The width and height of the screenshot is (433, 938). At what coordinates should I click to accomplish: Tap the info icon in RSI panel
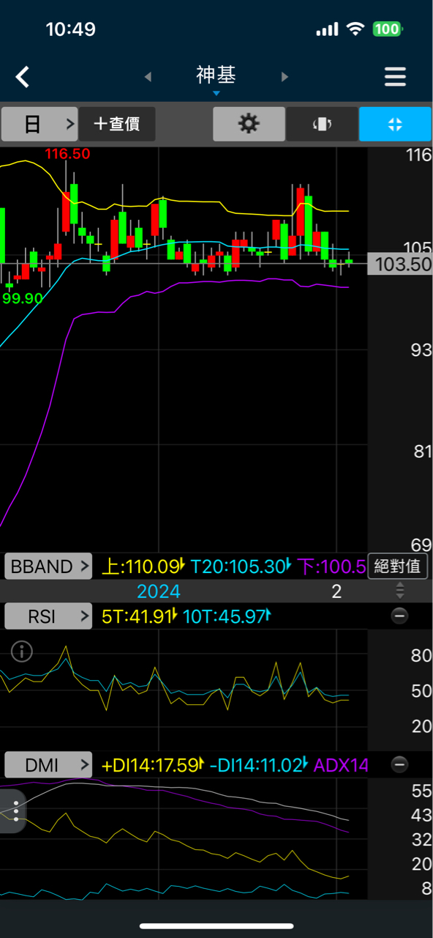[22, 651]
